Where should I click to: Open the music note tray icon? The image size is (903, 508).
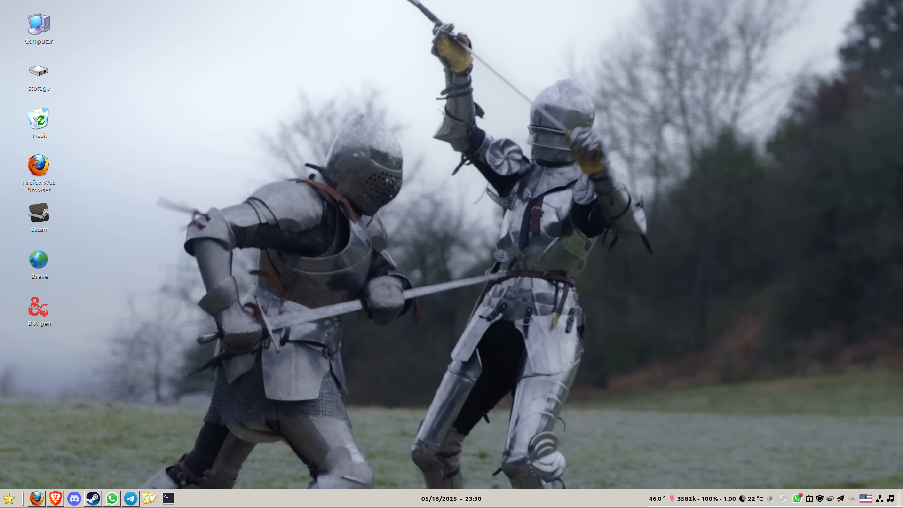pos(890,499)
